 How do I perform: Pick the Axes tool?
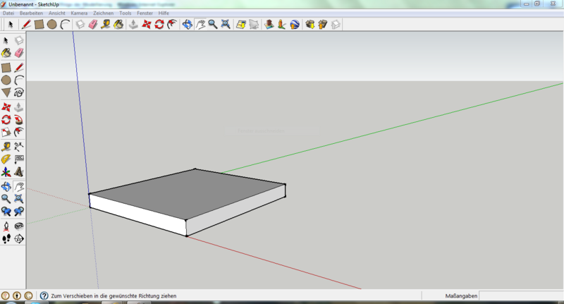pyautogui.click(x=6, y=172)
